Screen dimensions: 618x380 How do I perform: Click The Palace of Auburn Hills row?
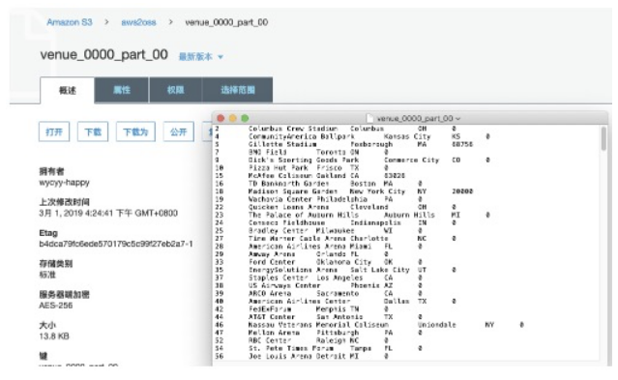352,216
